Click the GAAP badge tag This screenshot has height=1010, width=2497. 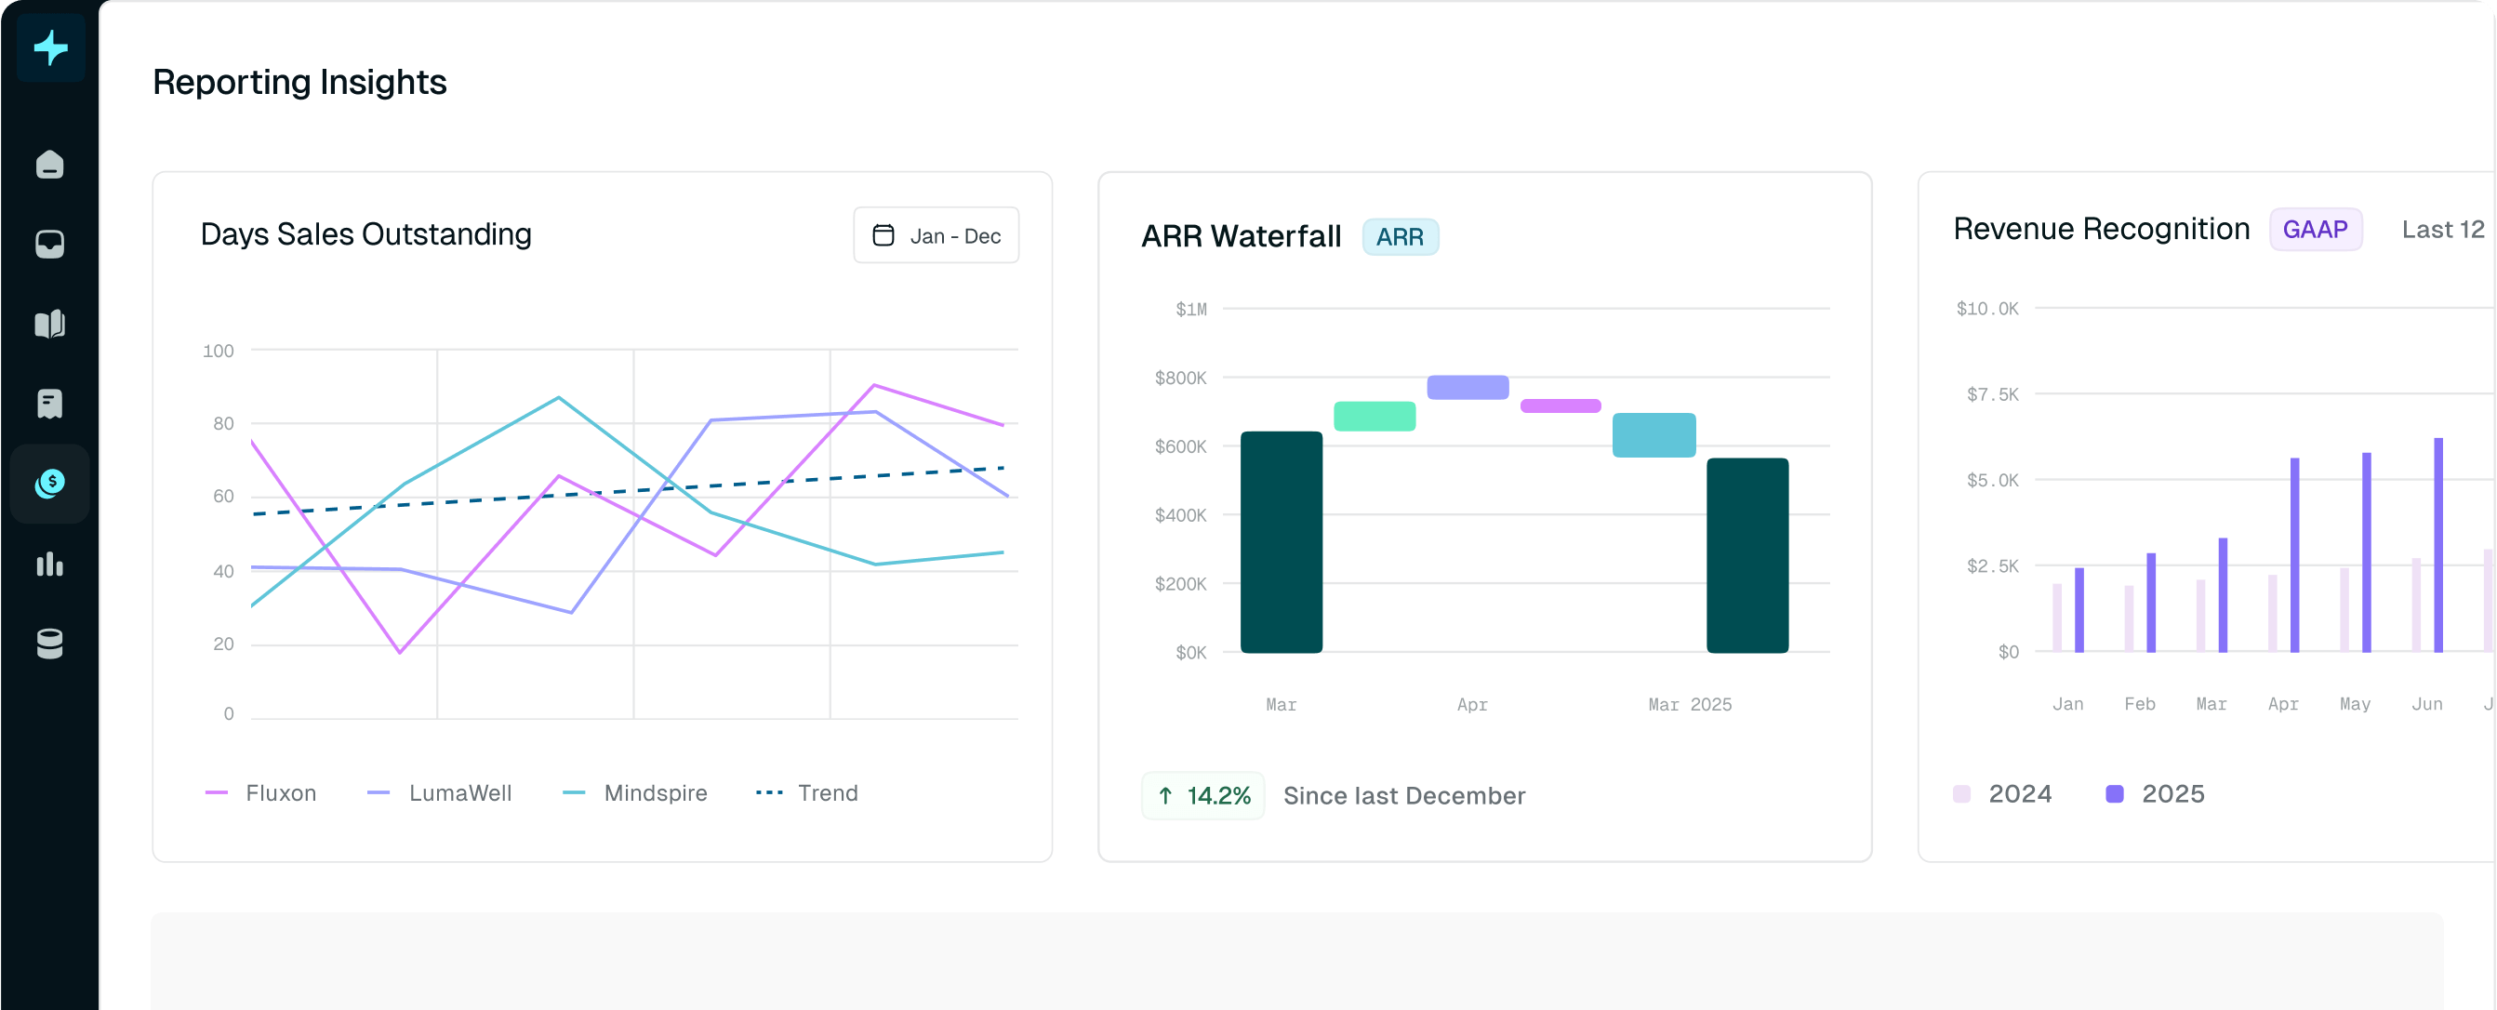(2315, 230)
